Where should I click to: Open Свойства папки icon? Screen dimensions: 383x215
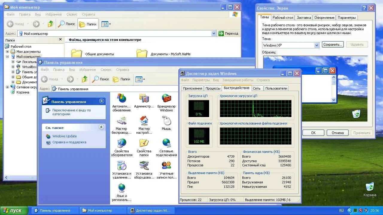[144, 147]
